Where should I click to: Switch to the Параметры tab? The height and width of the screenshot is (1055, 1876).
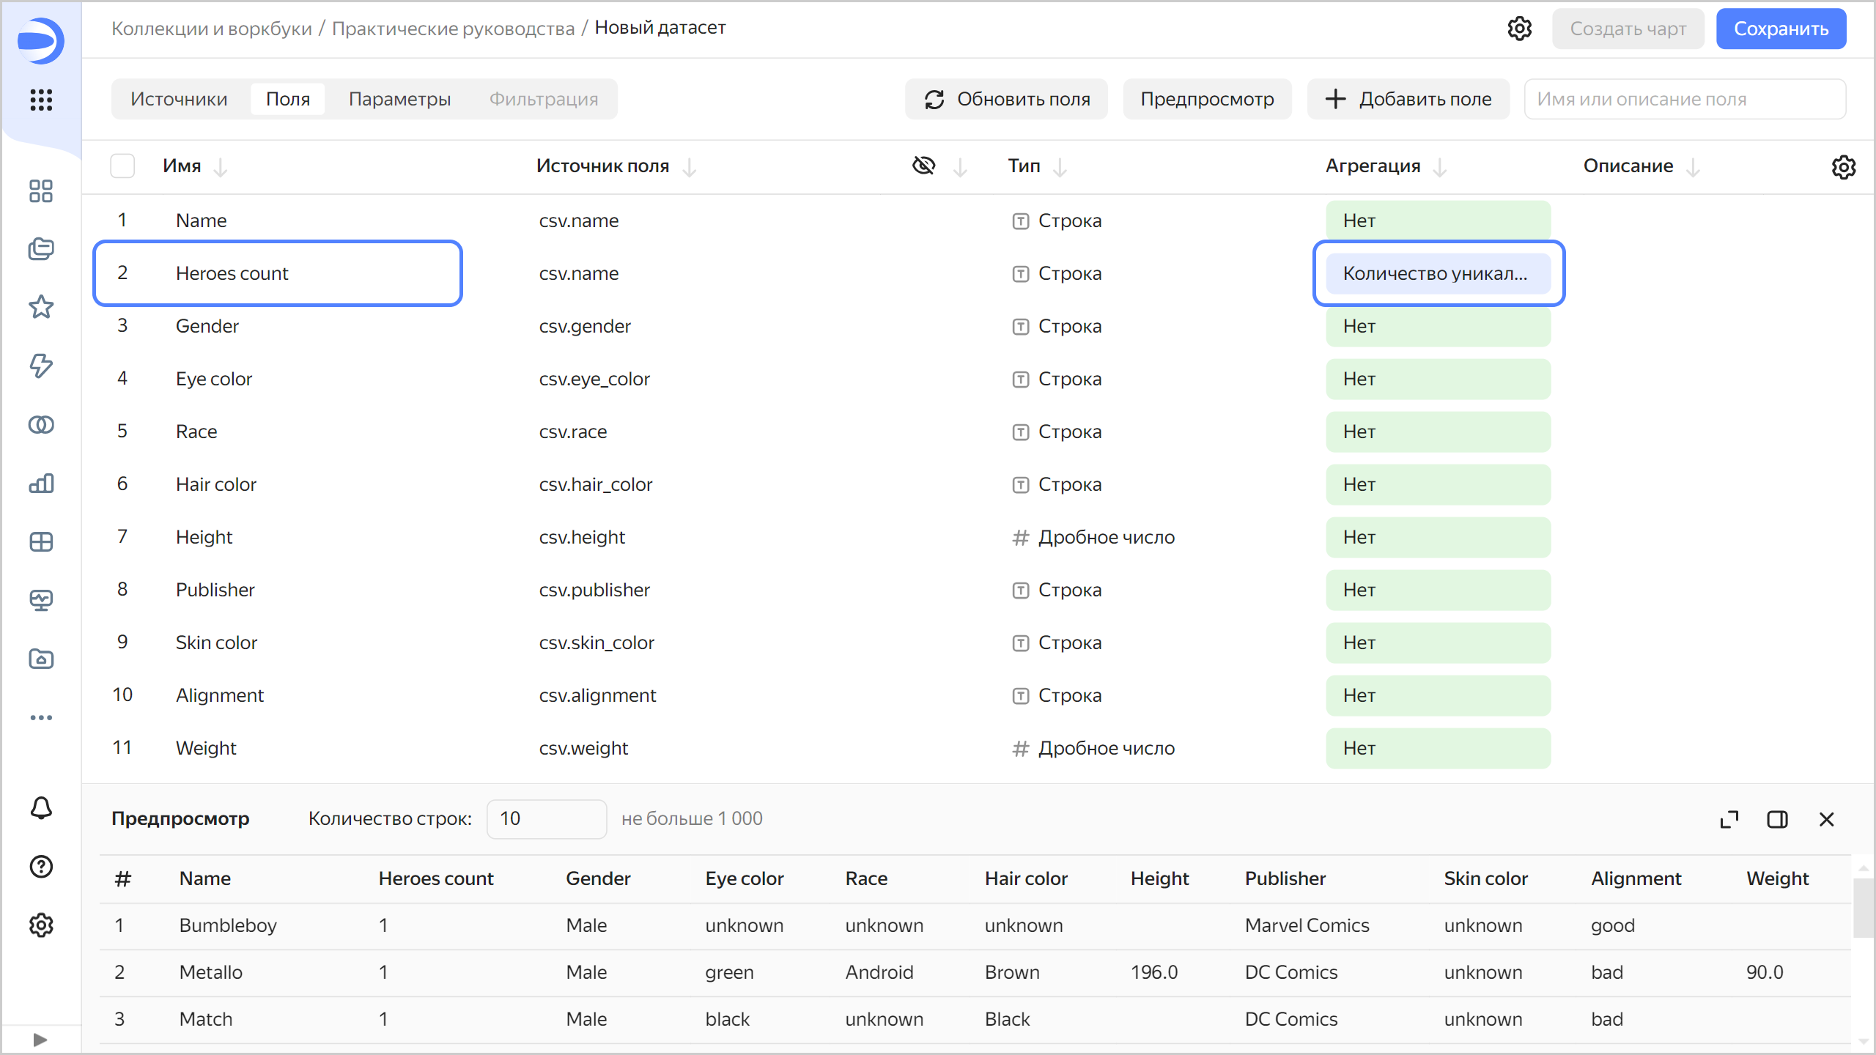point(399,99)
